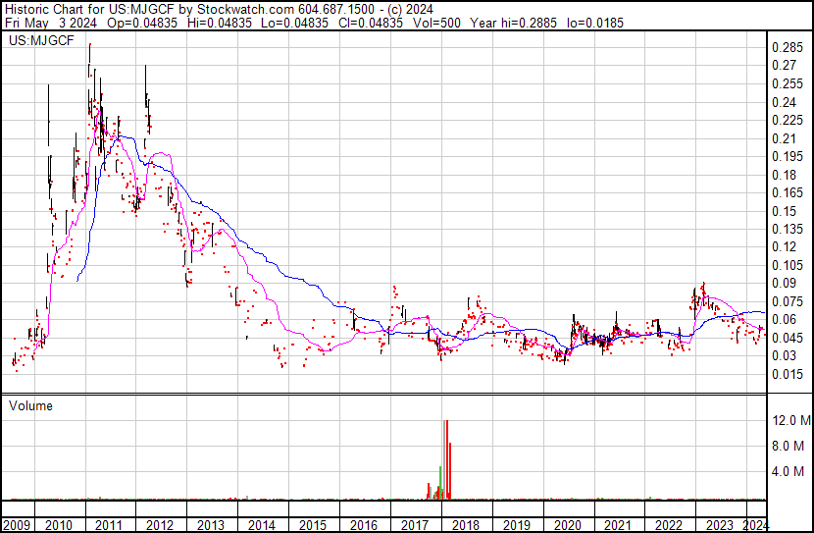Select the 2017 year marker

(x=414, y=525)
